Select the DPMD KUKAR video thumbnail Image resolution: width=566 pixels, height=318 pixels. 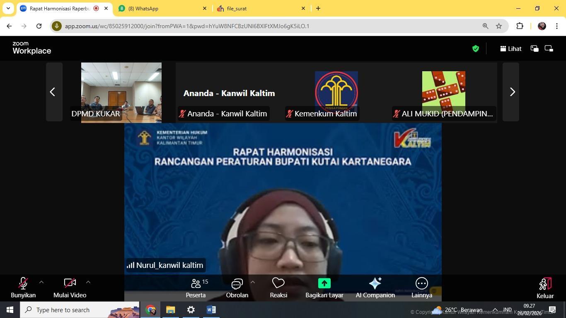click(x=121, y=92)
